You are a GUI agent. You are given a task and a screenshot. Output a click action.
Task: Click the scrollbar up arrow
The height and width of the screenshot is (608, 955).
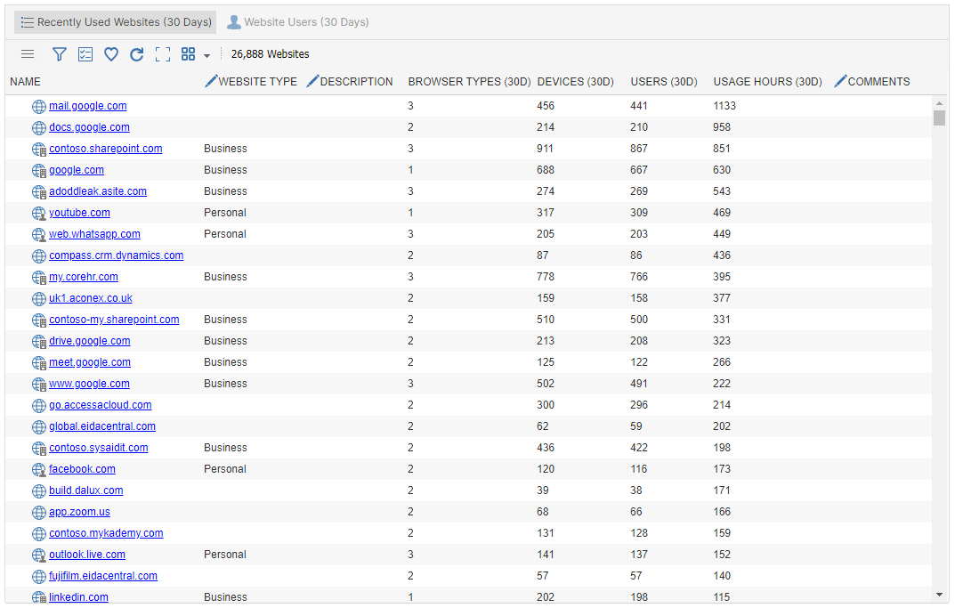(939, 103)
